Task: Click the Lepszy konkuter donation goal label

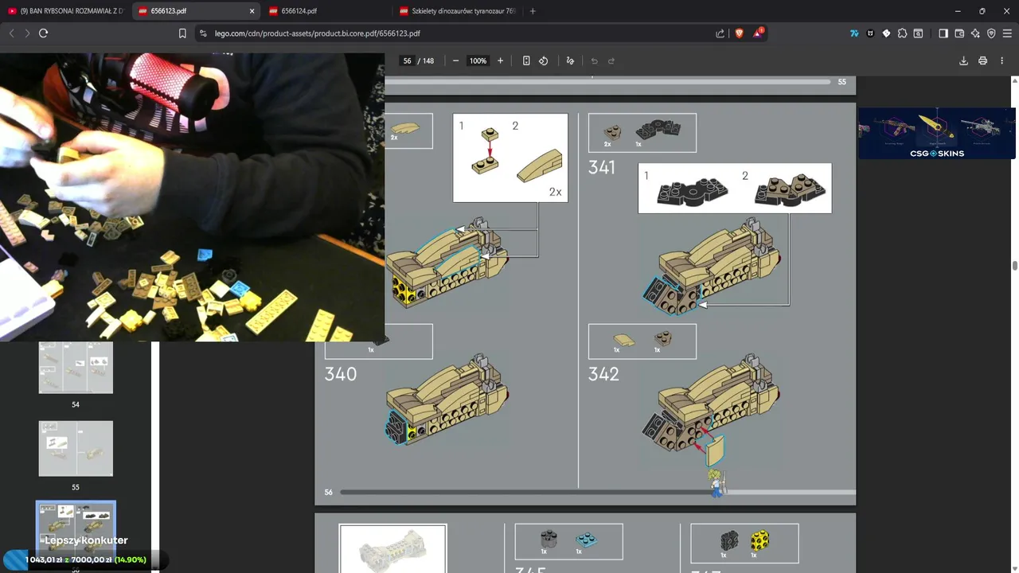Action: tap(86, 540)
